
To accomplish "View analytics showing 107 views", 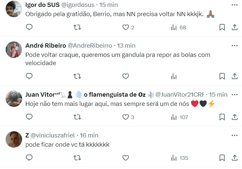I will 179,117.
